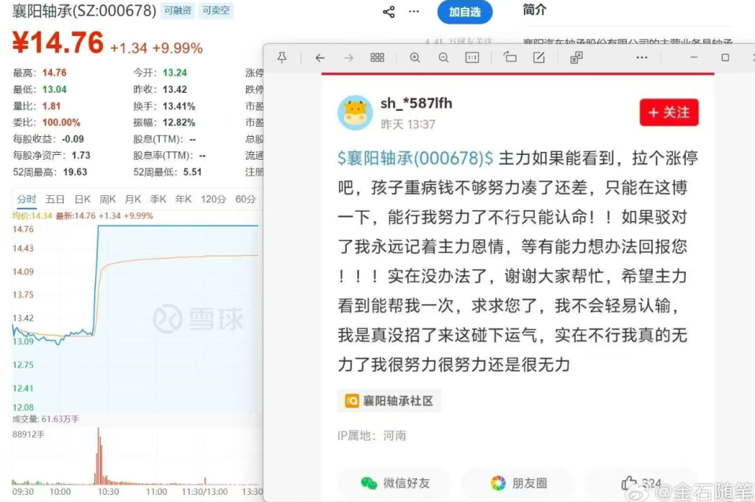Select the 简介 (profile) tab
This screenshot has height=502, width=755.
533,11
